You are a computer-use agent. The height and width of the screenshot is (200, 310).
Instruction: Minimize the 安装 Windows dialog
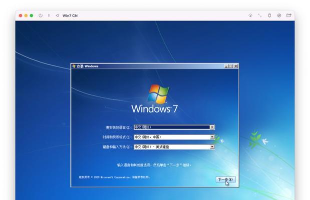pos(226,66)
